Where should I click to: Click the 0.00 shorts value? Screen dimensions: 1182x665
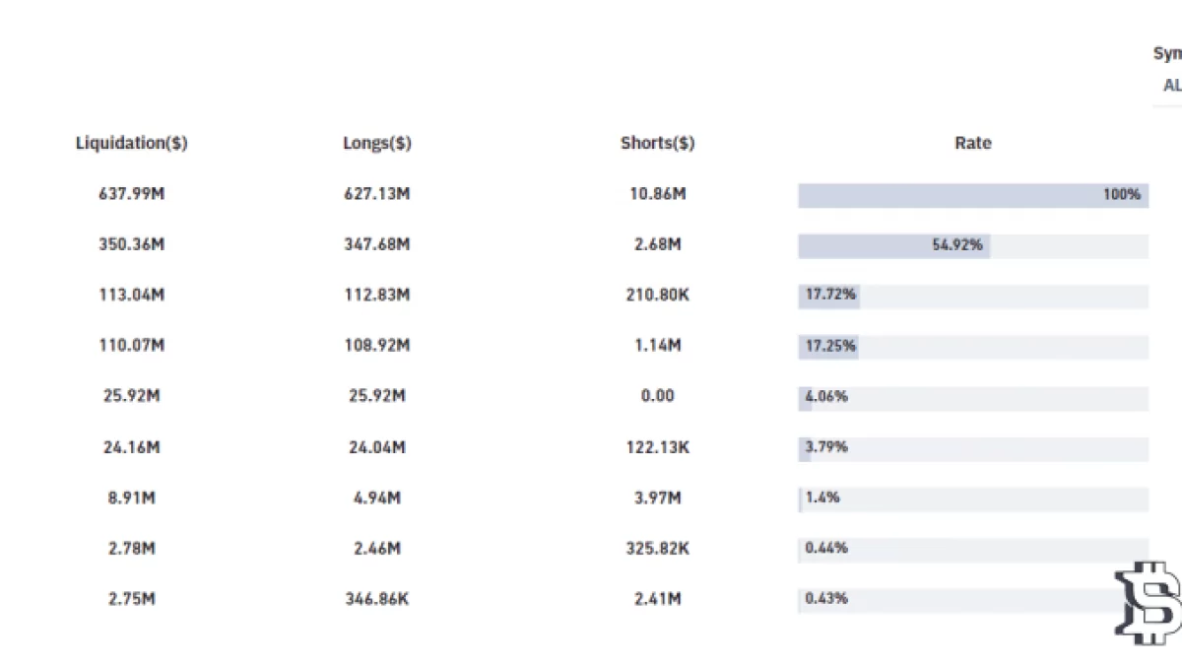[657, 396]
